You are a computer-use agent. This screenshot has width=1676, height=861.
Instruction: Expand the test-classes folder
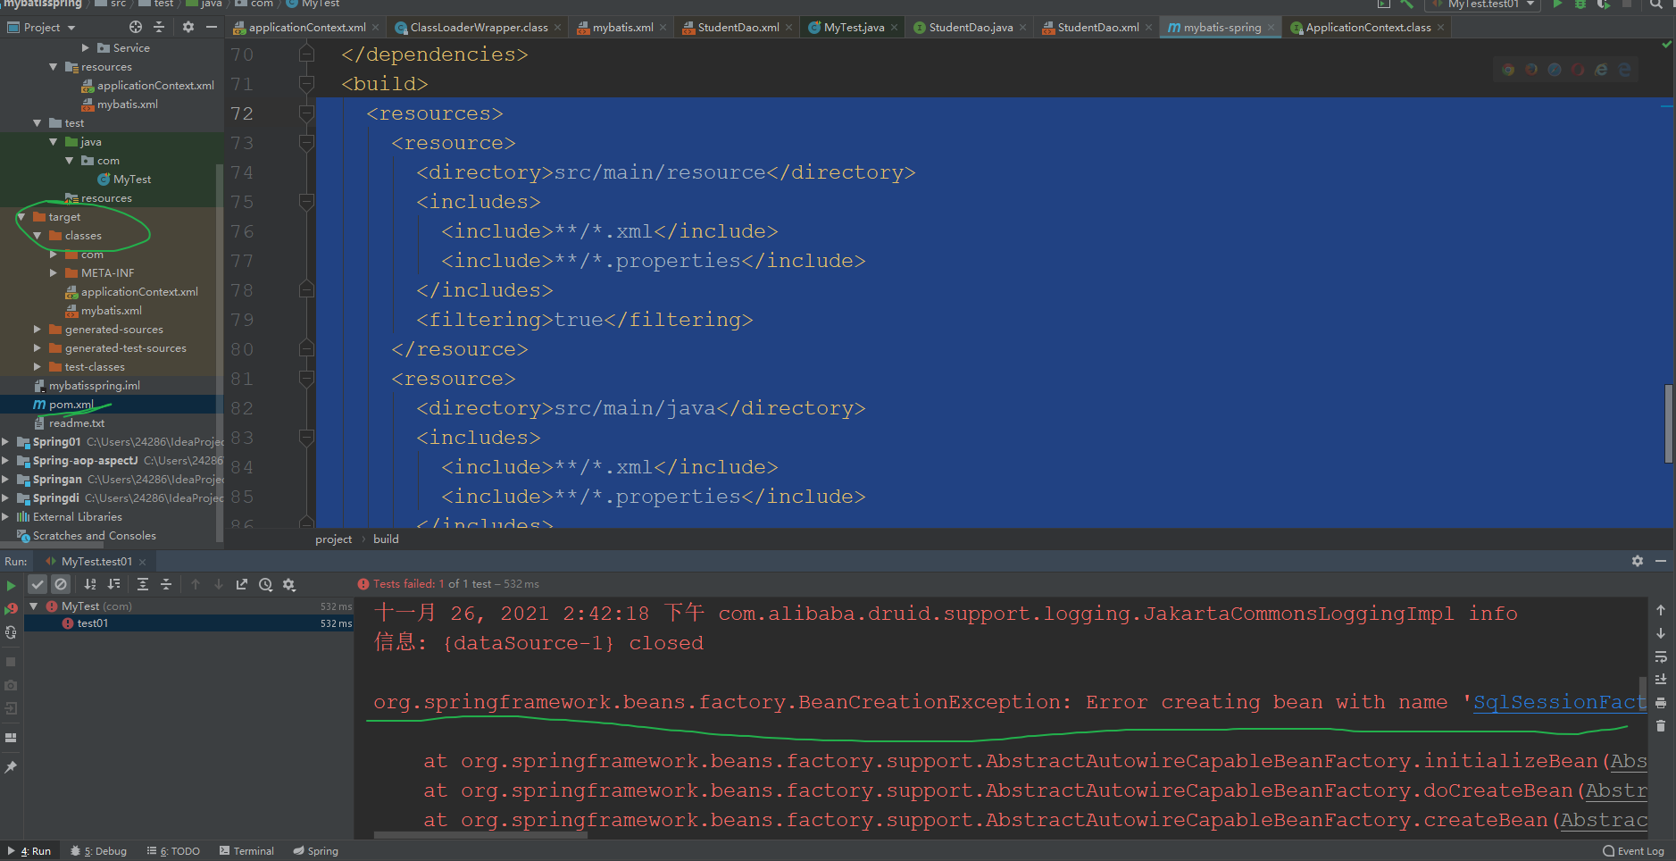click(x=38, y=367)
